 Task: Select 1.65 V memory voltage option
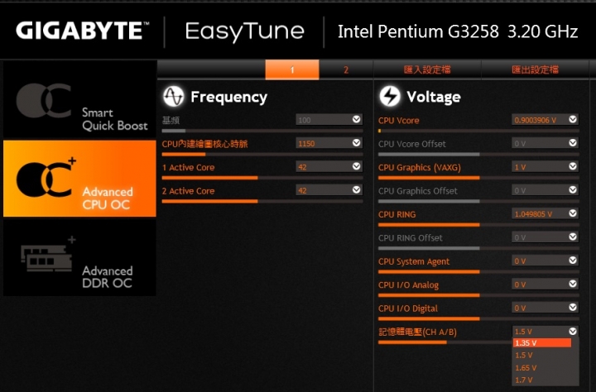[x=542, y=368]
